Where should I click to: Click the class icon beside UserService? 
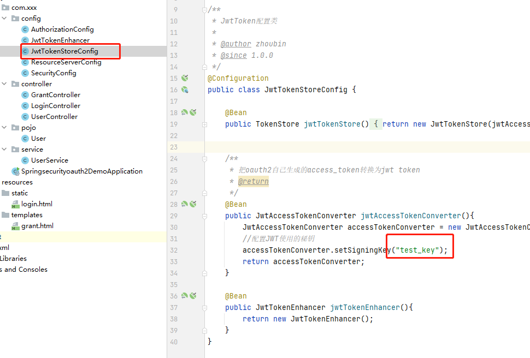[x=25, y=160]
